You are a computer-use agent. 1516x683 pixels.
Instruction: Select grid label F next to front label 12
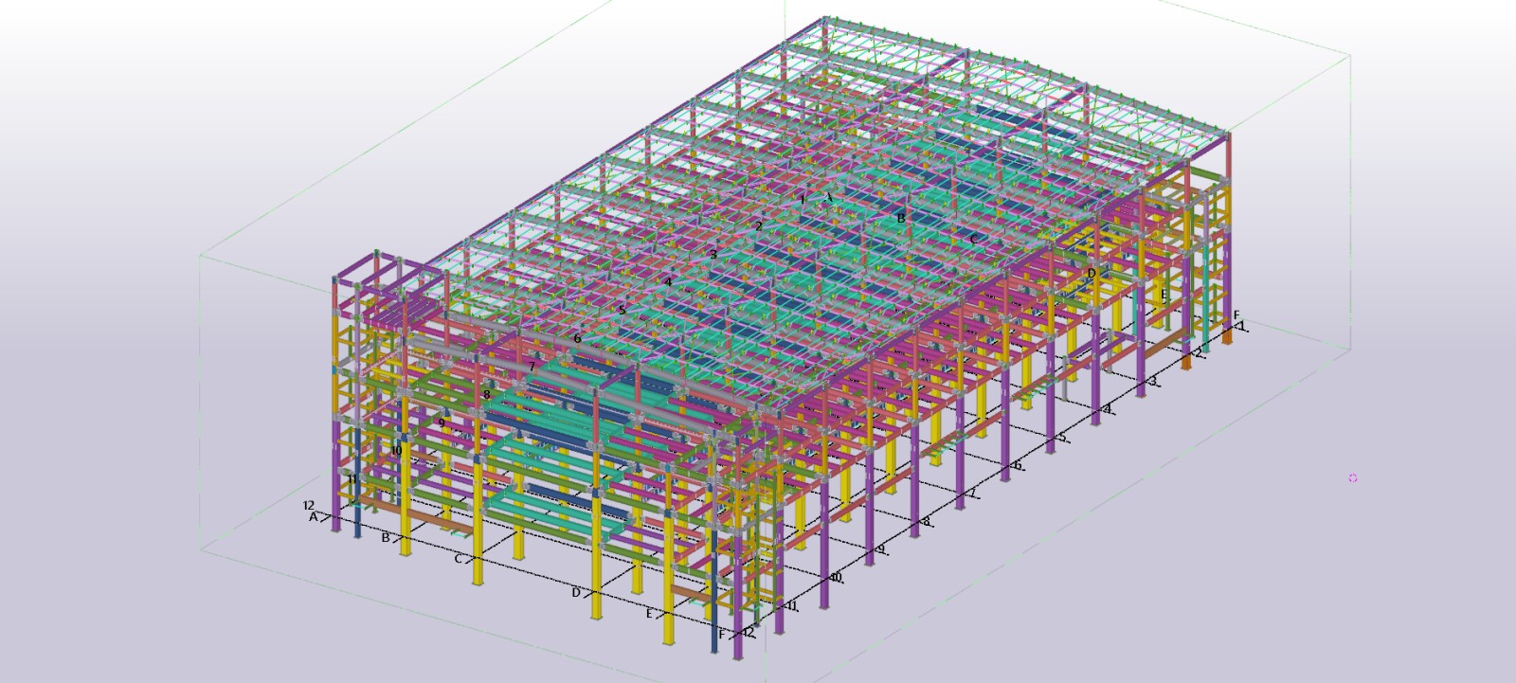722,635
